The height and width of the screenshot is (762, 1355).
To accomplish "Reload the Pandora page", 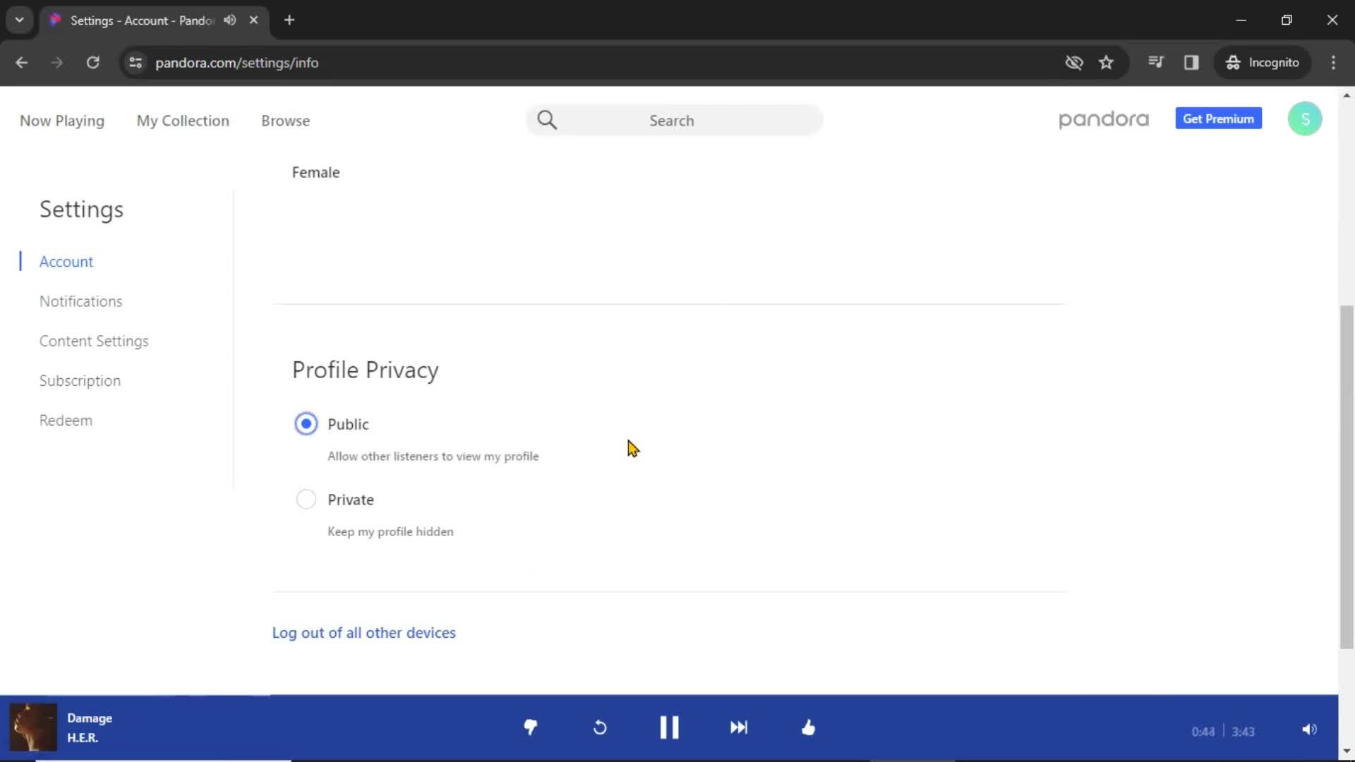I will tap(92, 63).
